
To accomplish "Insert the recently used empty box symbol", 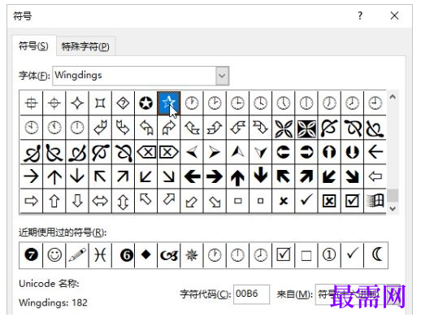I will pyautogui.click(x=306, y=255).
